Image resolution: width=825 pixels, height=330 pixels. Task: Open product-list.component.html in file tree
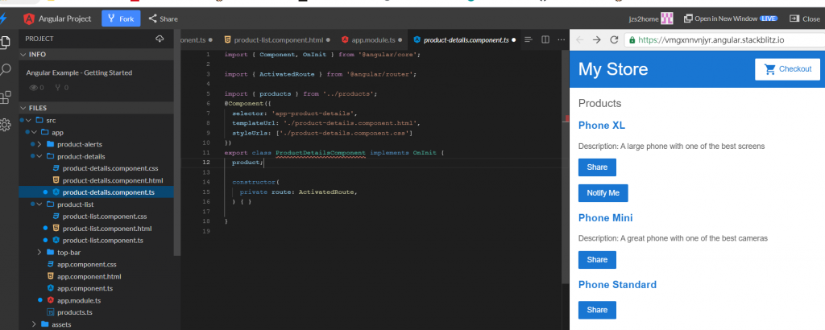click(x=107, y=229)
